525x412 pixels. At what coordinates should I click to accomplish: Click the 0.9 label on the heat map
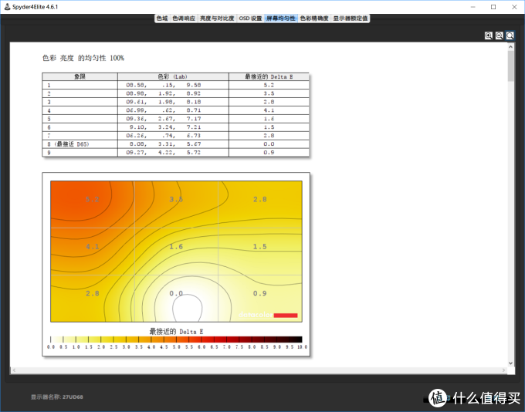pyautogui.click(x=260, y=293)
